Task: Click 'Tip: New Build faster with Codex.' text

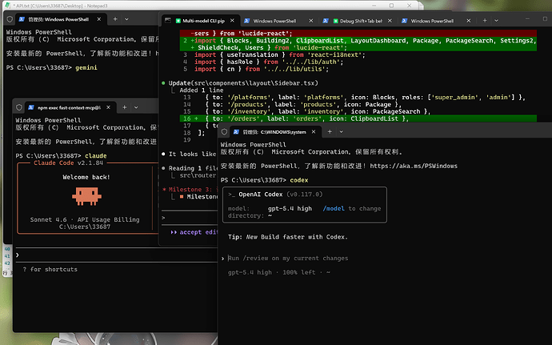Action: tap(288, 237)
